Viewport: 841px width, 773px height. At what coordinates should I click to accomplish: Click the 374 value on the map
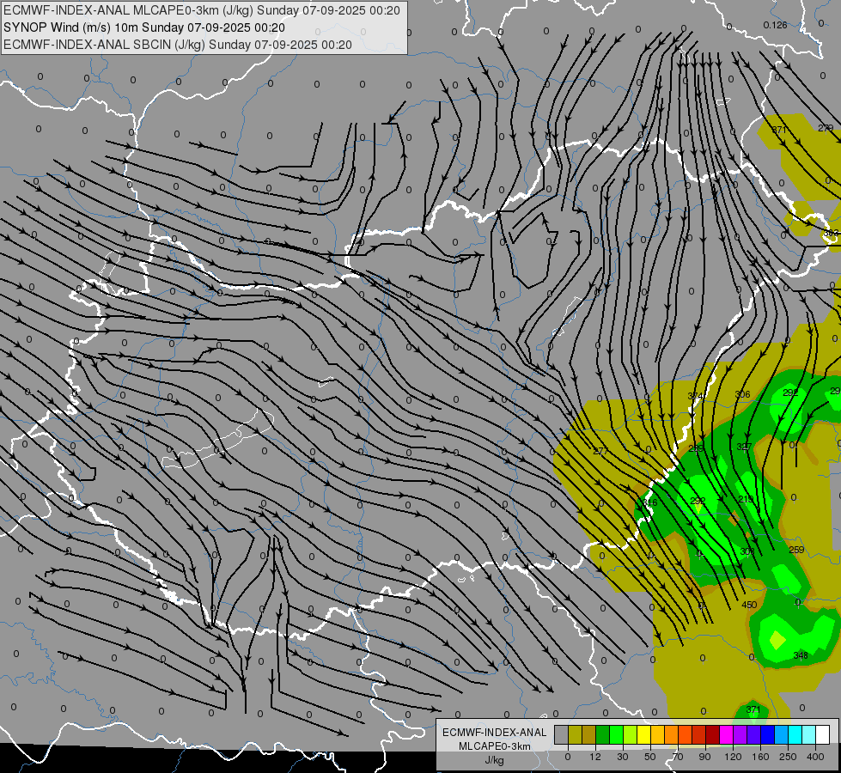click(x=695, y=396)
